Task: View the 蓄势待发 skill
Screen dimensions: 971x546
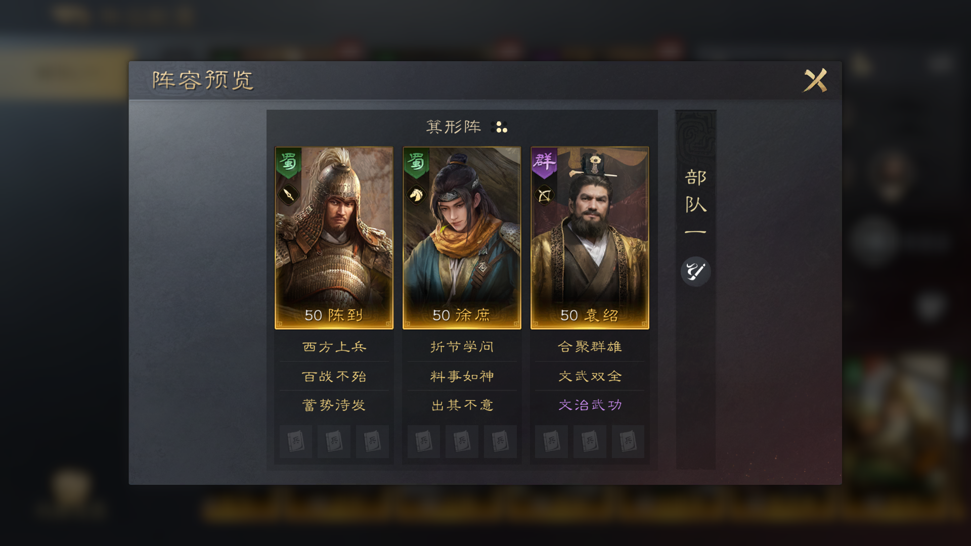Action: coord(334,405)
